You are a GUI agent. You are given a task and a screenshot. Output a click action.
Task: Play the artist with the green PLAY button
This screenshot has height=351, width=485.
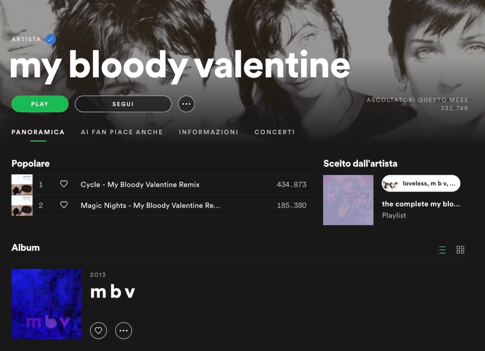pos(40,104)
